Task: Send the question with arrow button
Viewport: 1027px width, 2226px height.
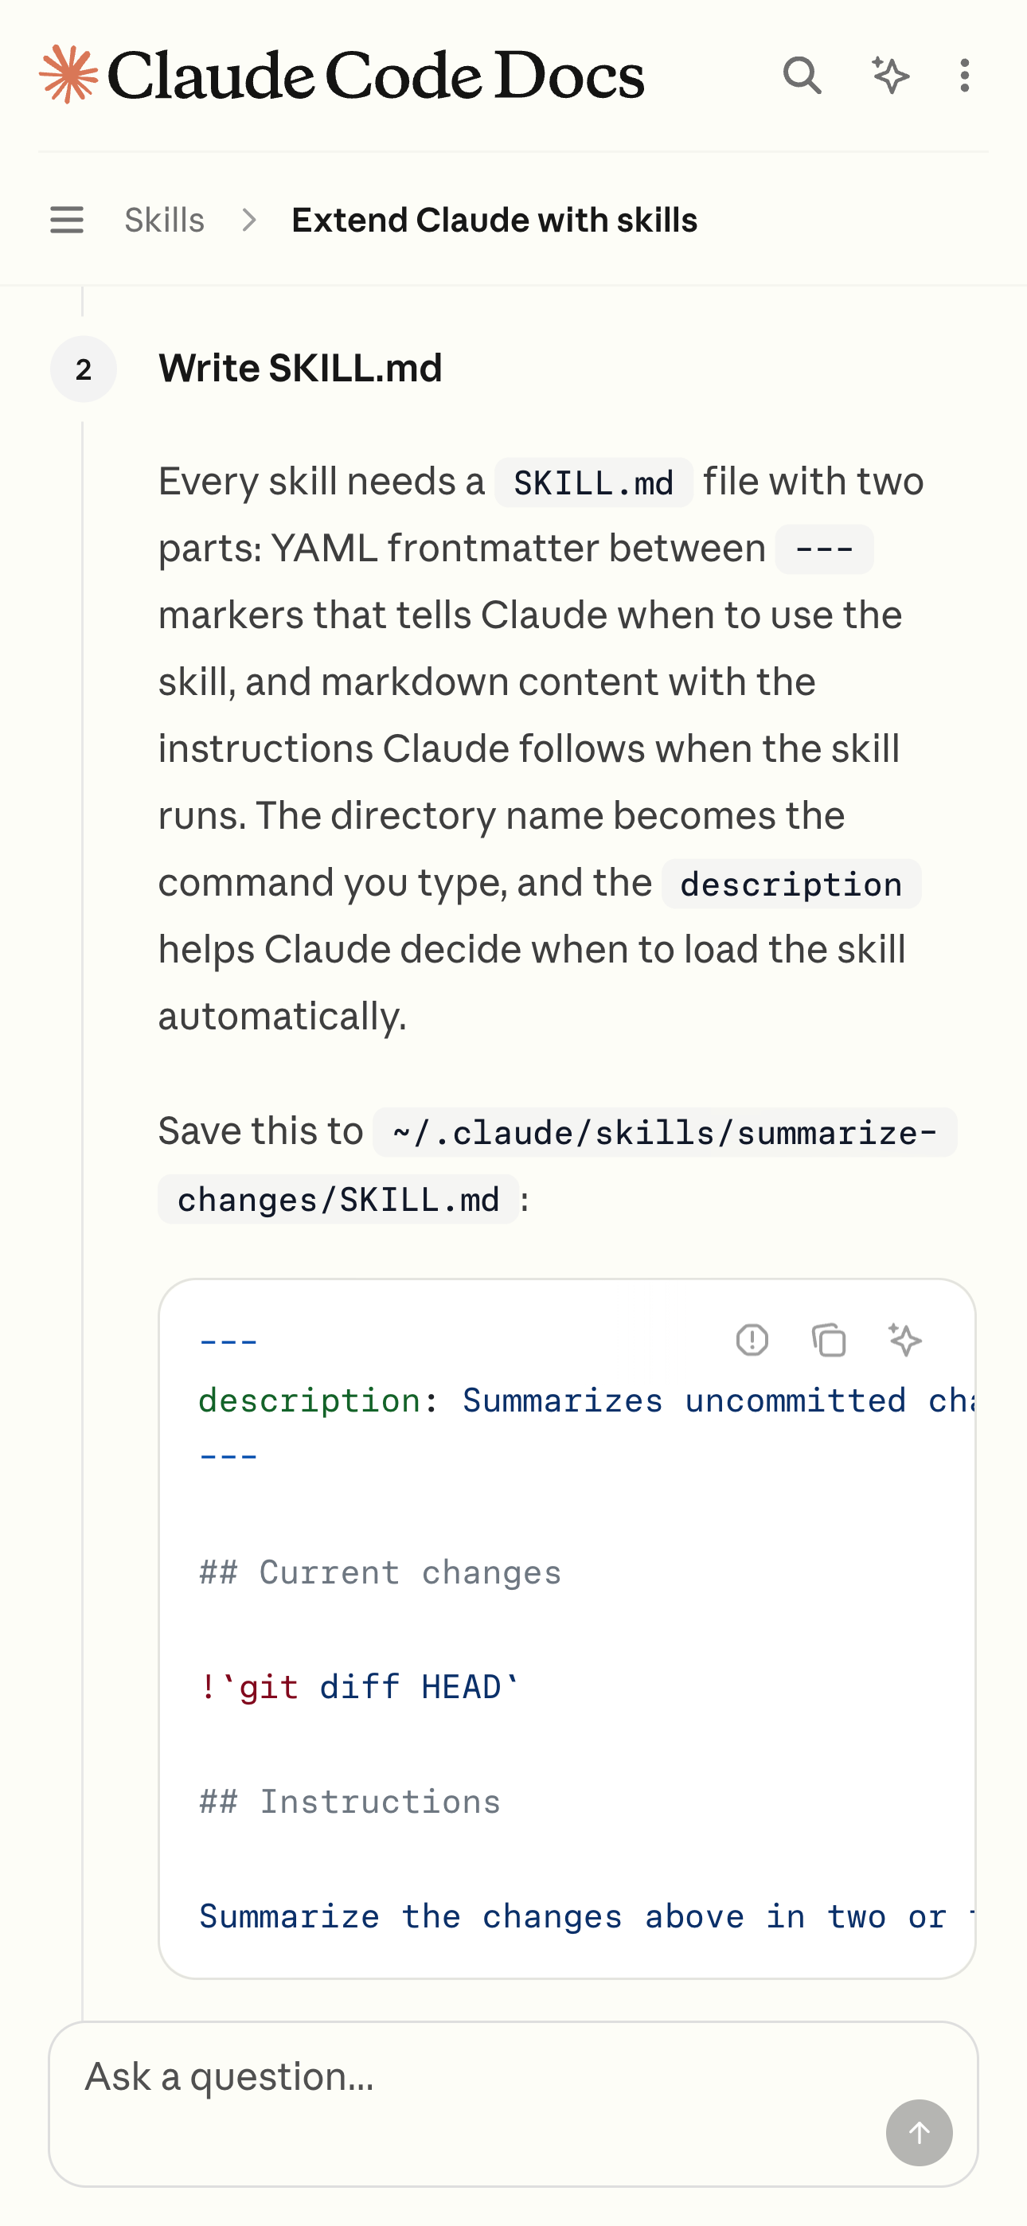Action: (919, 2133)
